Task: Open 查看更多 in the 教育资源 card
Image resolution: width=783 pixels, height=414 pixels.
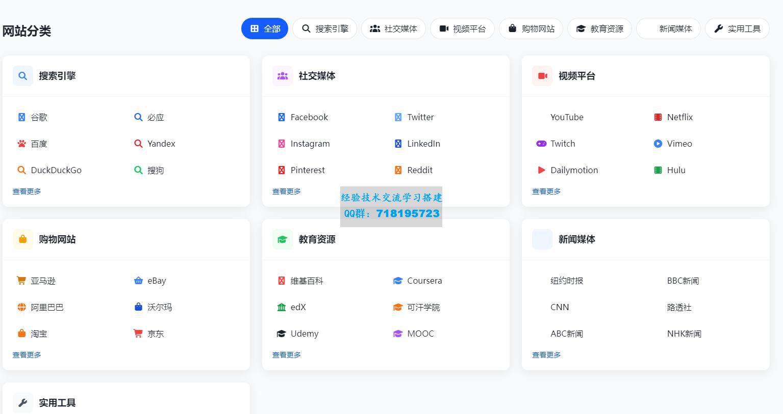Action: click(x=286, y=355)
